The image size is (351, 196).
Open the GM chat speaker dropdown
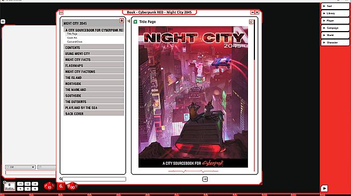point(20,167)
